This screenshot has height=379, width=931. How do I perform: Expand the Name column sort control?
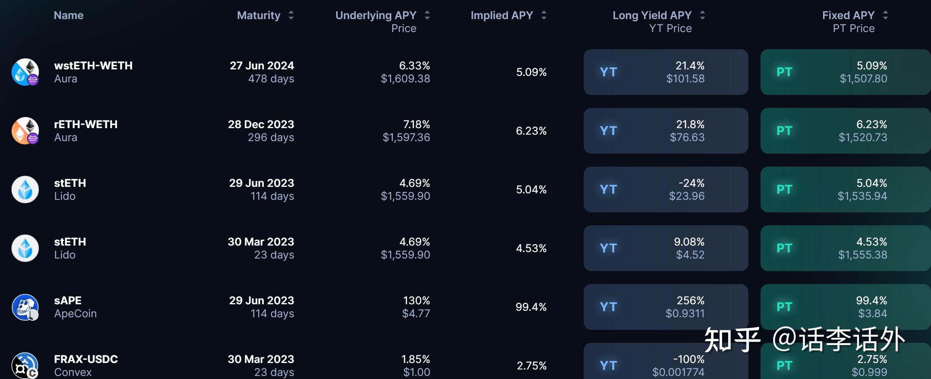click(68, 15)
